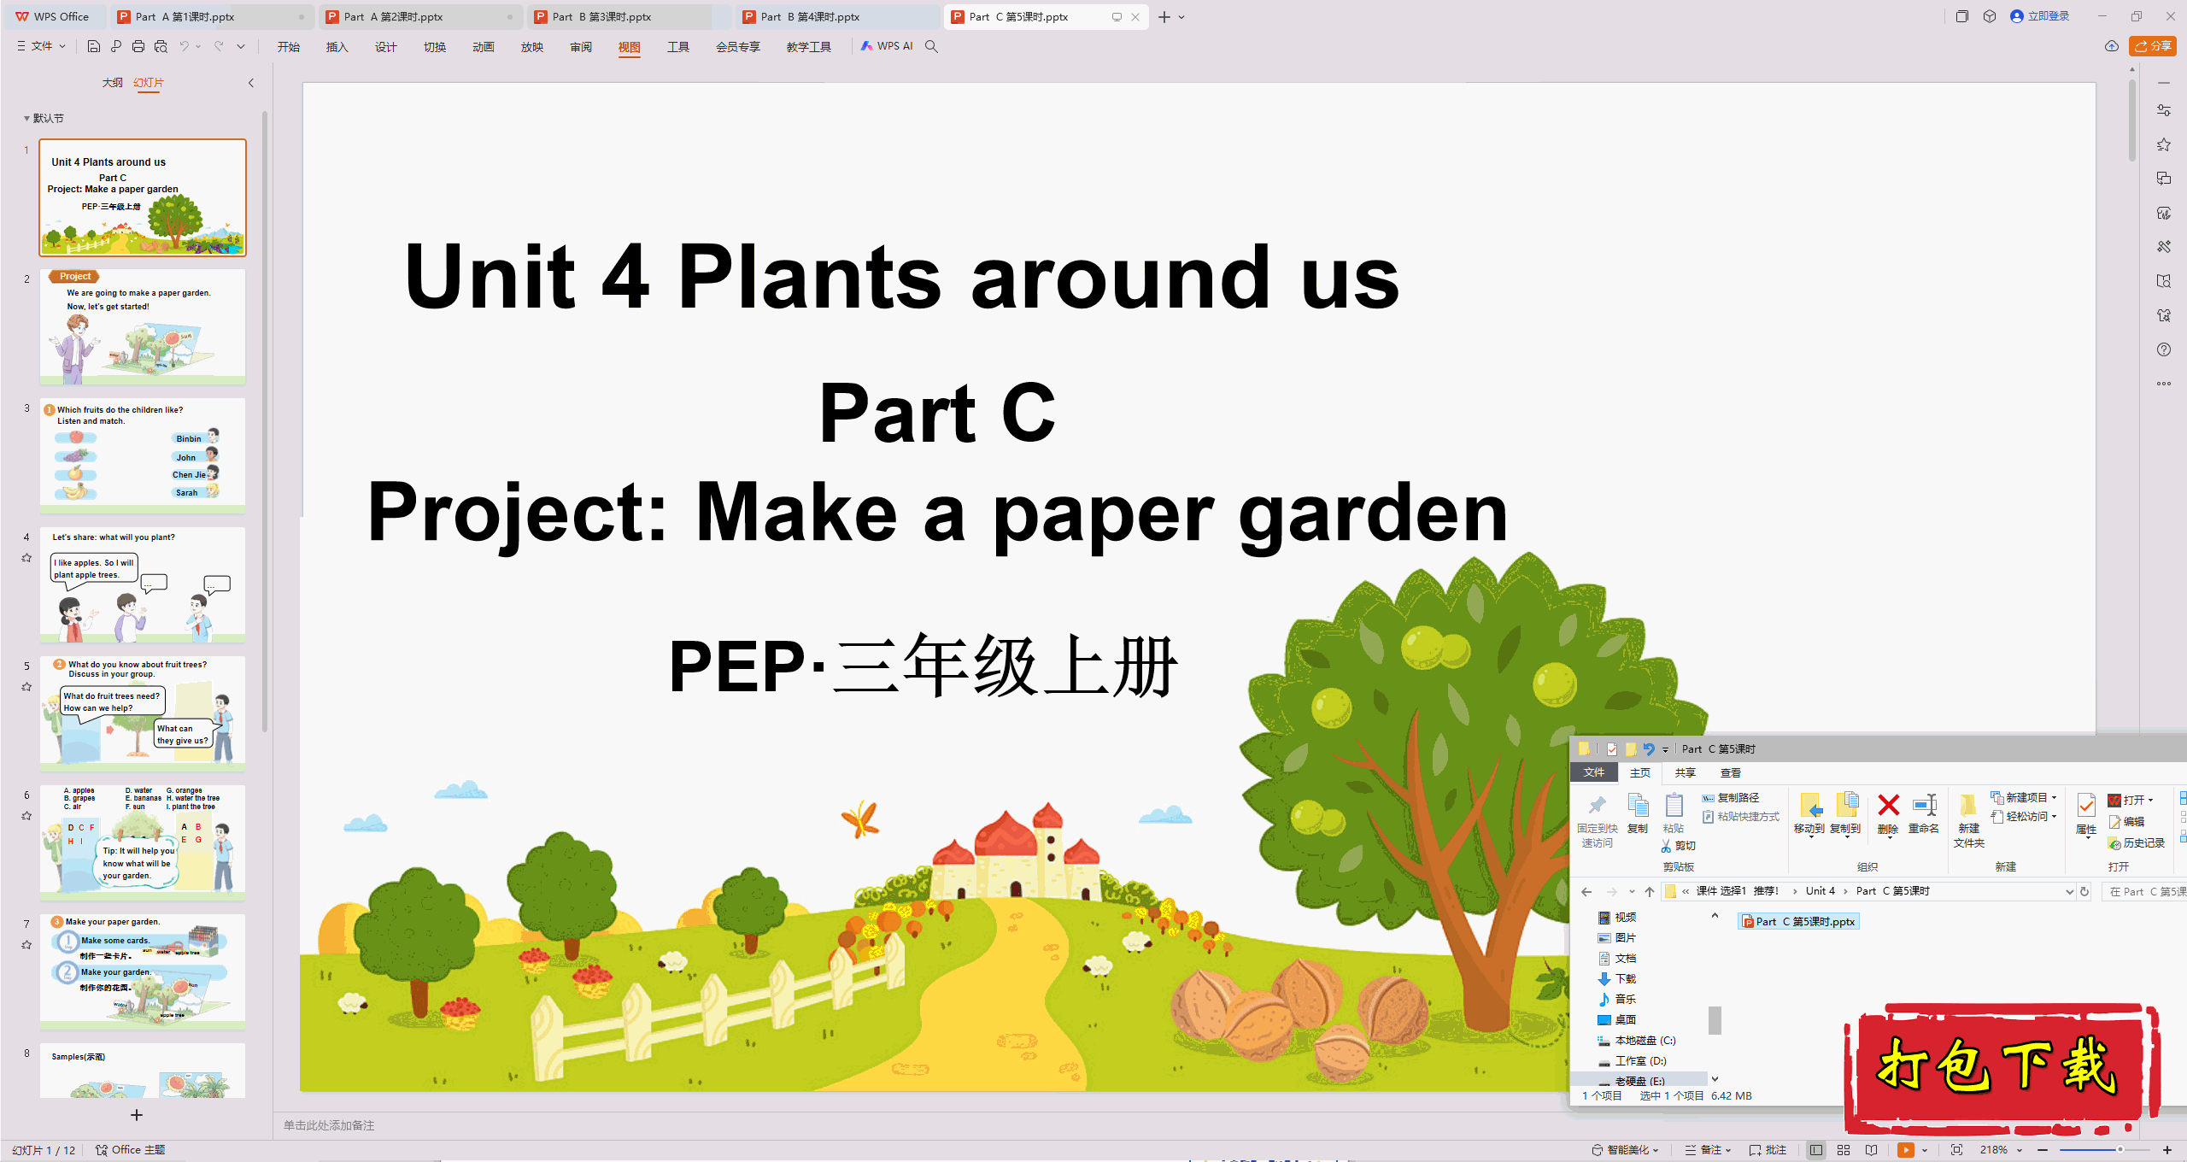This screenshot has height=1162, width=2187.
Task: Click the Redo arrow in WPS toolbar
Action: click(x=219, y=46)
